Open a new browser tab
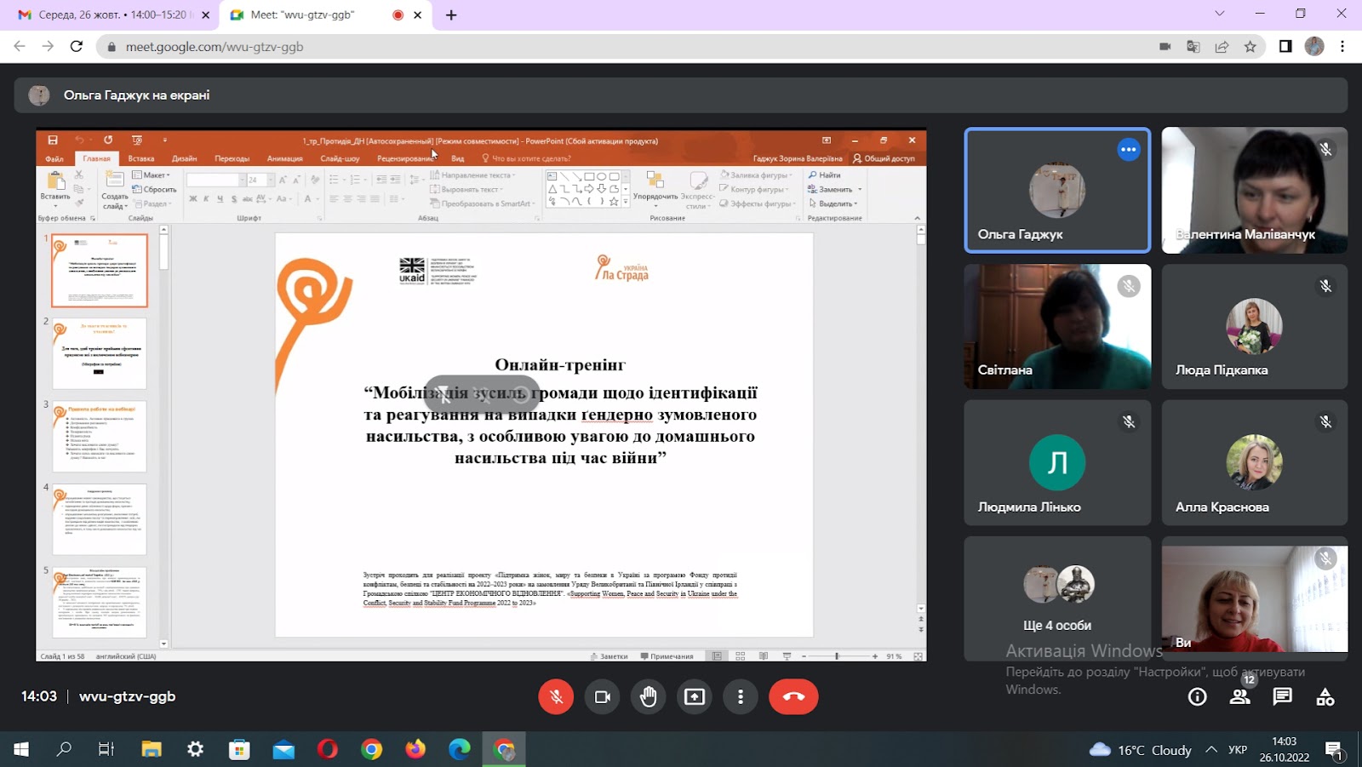 (451, 15)
